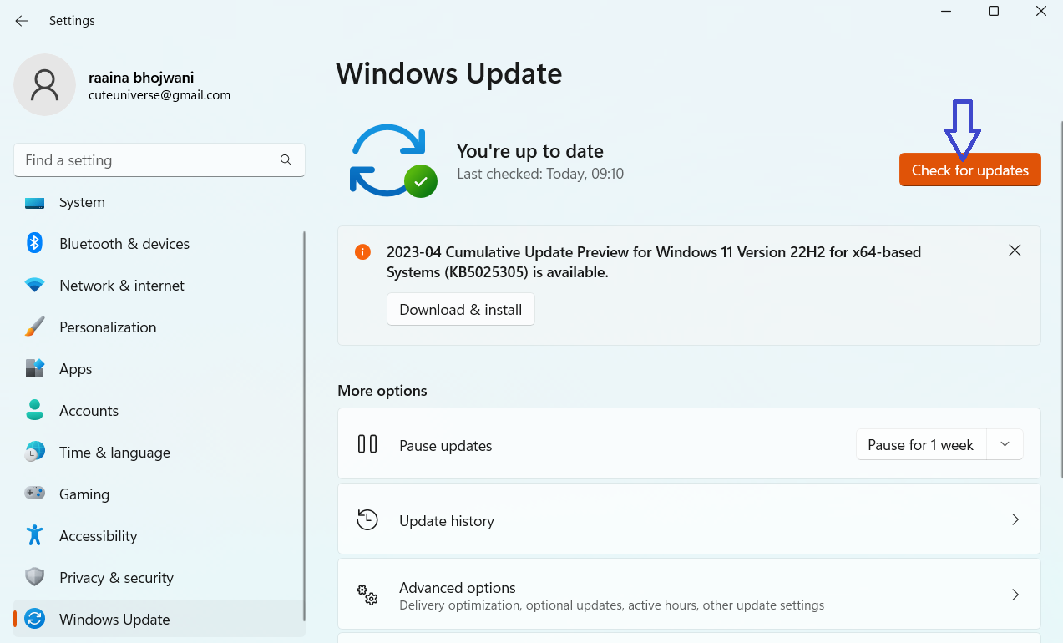Click the Find a setting search box
This screenshot has width=1063, height=643.
tap(146, 159)
